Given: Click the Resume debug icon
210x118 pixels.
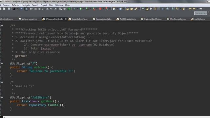Looking at the screenshot, I should (31, 9).
